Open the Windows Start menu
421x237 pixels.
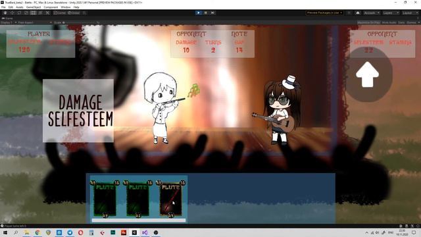point(5,232)
